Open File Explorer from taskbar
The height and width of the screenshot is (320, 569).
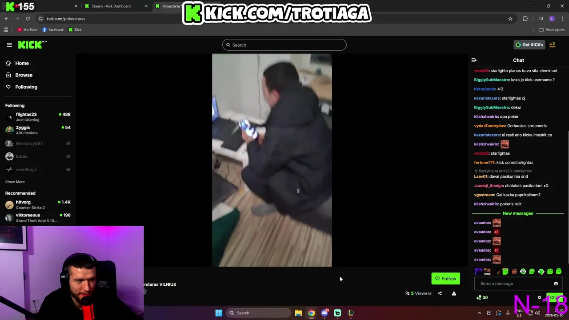[x=298, y=313]
